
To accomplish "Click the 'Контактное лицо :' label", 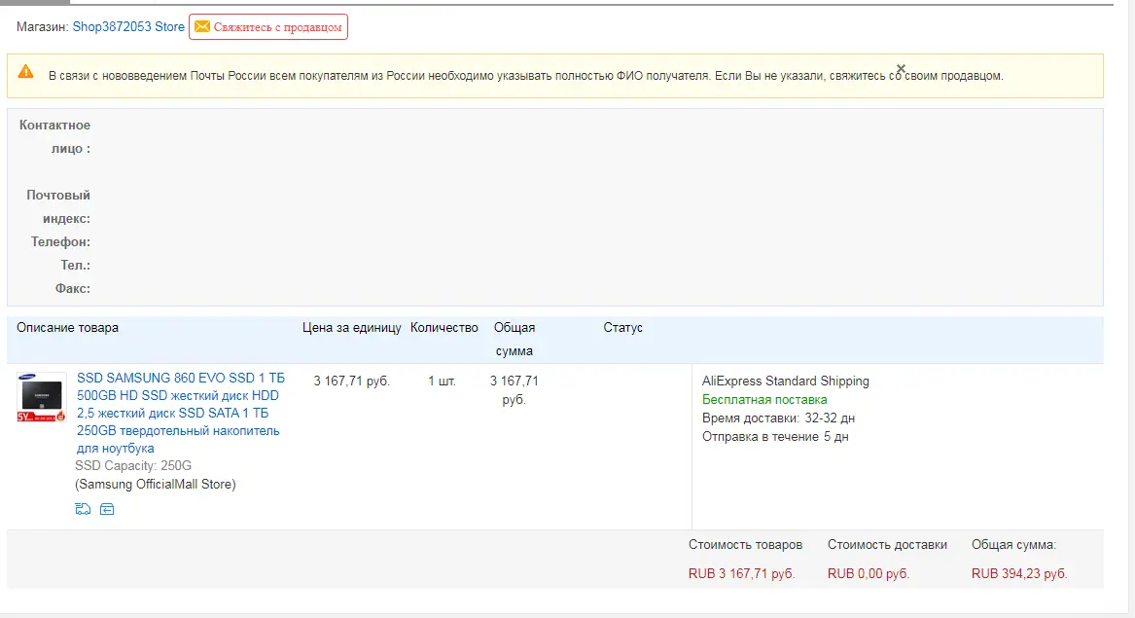I will click(55, 137).
